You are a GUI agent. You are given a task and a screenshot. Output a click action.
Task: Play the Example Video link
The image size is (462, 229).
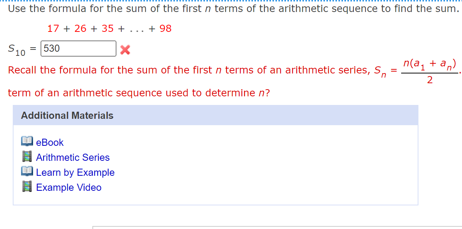(69, 187)
